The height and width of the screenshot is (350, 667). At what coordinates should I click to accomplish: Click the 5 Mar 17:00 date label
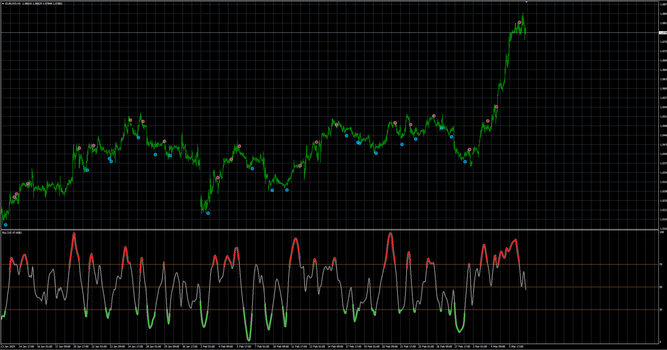(x=516, y=347)
